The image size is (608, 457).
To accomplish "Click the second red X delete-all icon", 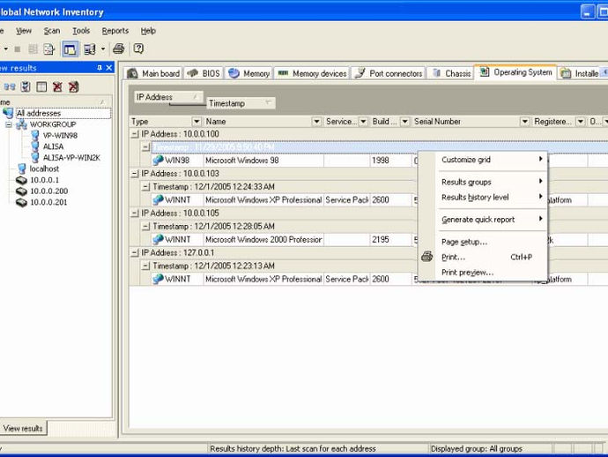I will (74, 86).
